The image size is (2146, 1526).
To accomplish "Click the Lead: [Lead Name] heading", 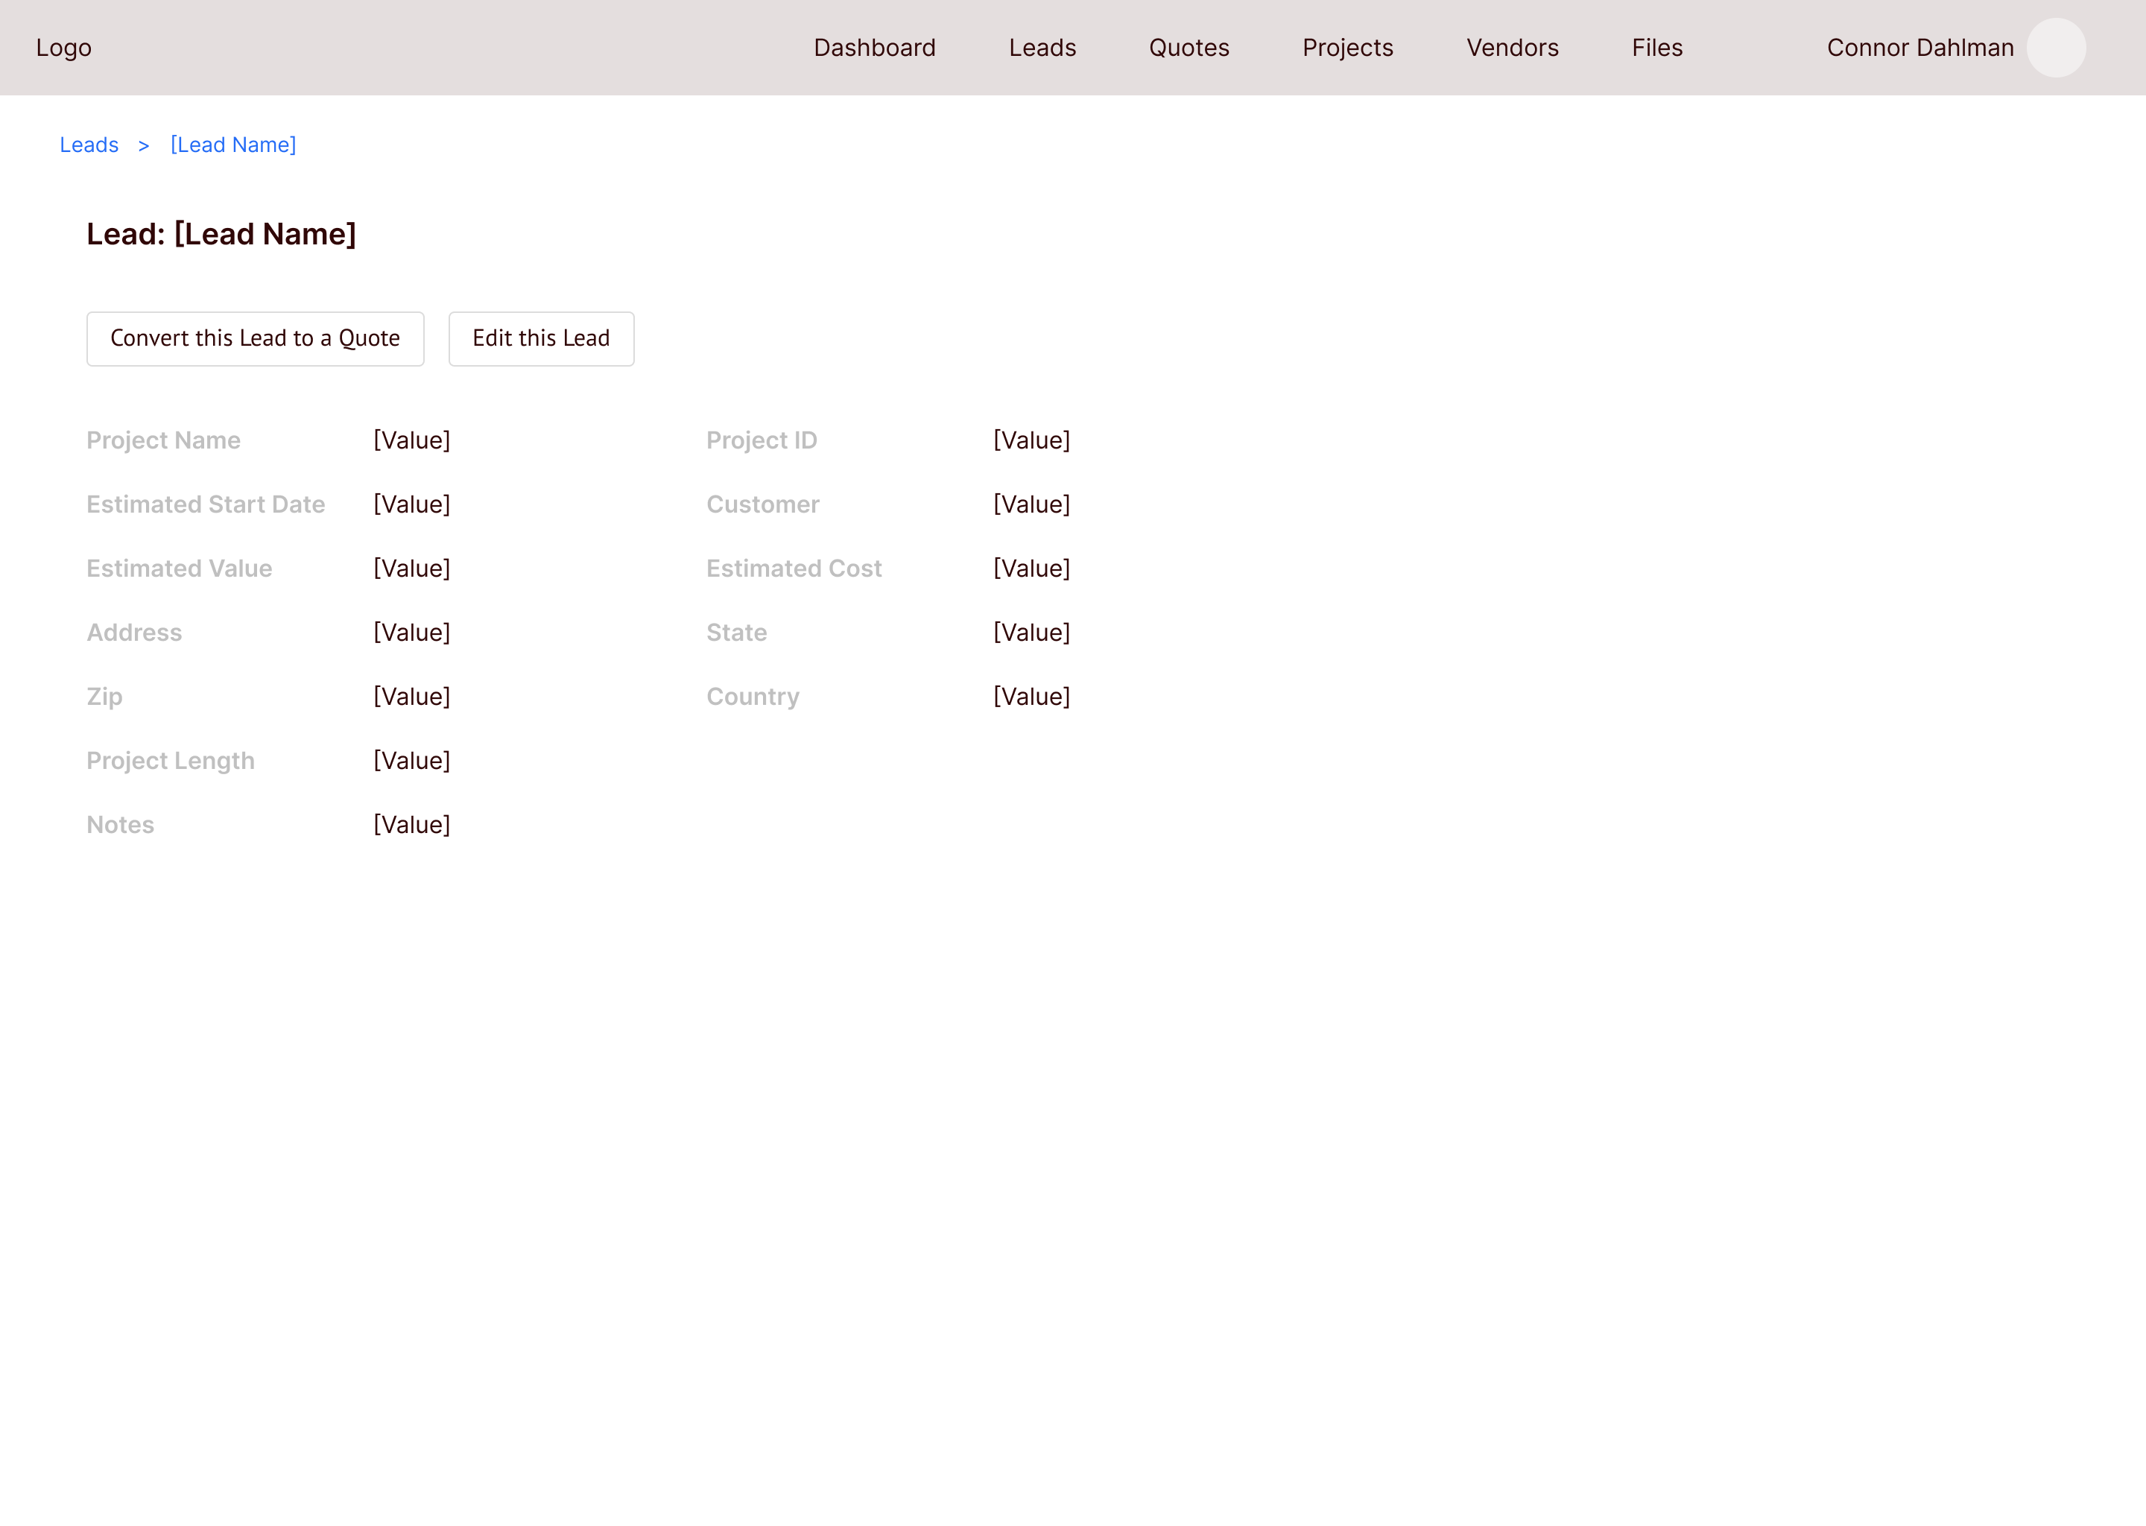I will tap(221, 234).
